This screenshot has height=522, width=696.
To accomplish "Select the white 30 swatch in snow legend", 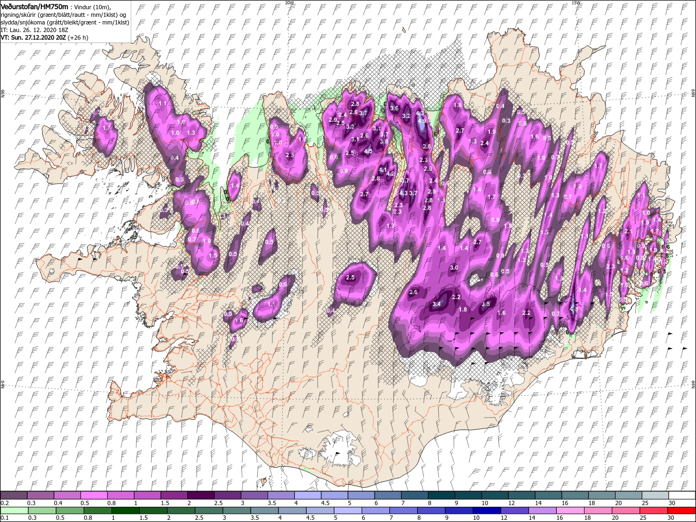I will [x=682, y=495].
